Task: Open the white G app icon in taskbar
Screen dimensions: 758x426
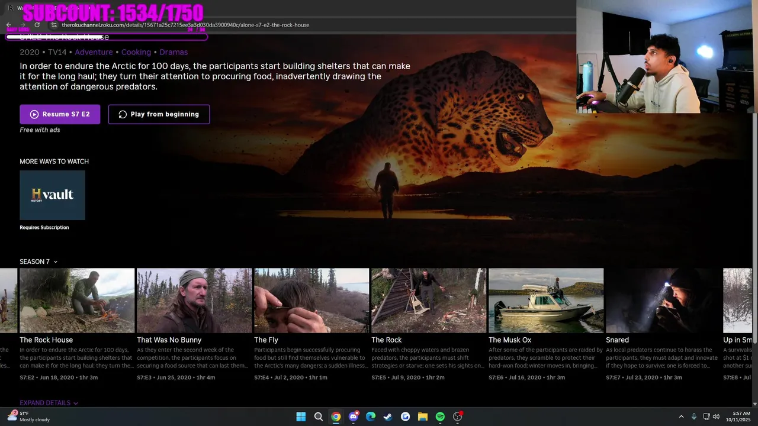Action: click(x=405, y=417)
